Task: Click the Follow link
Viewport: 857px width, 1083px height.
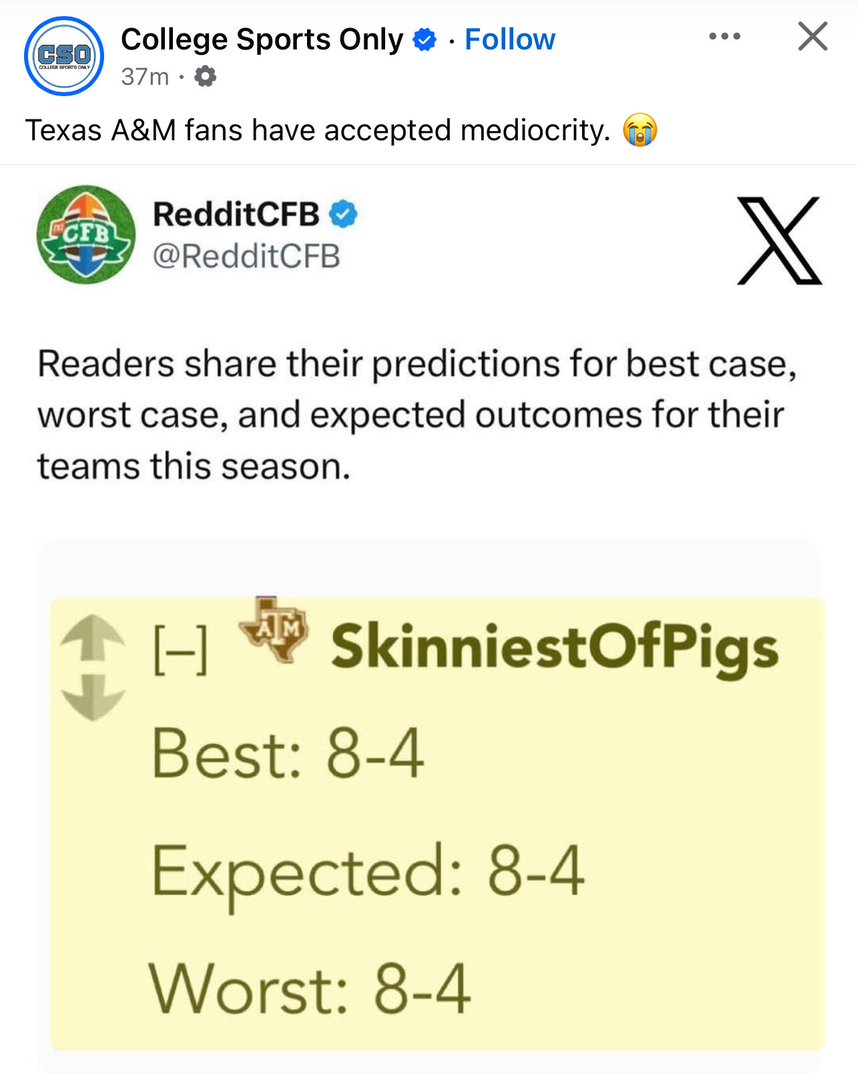Action: tap(510, 39)
